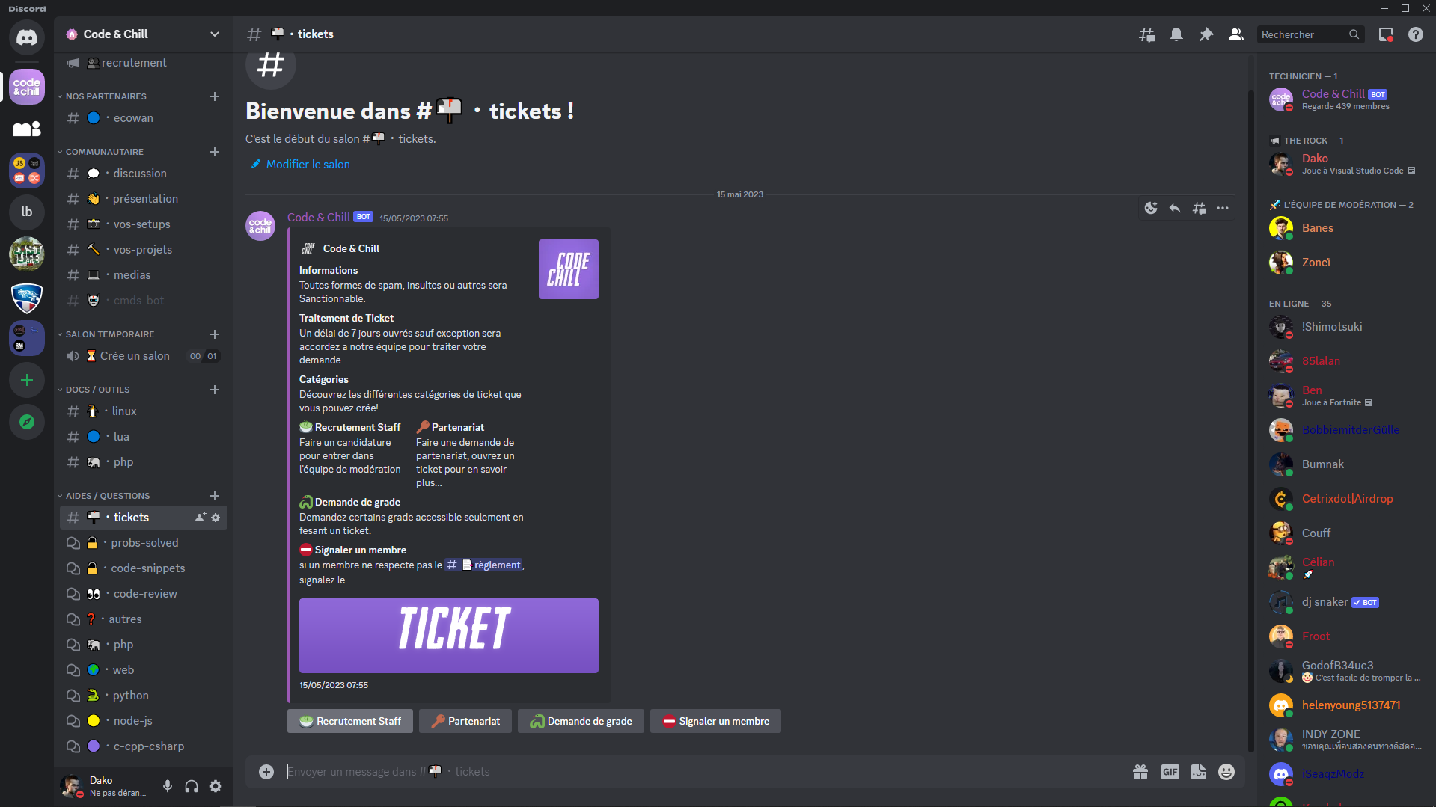Open the GIF picker
The image size is (1436, 807).
(1170, 771)
